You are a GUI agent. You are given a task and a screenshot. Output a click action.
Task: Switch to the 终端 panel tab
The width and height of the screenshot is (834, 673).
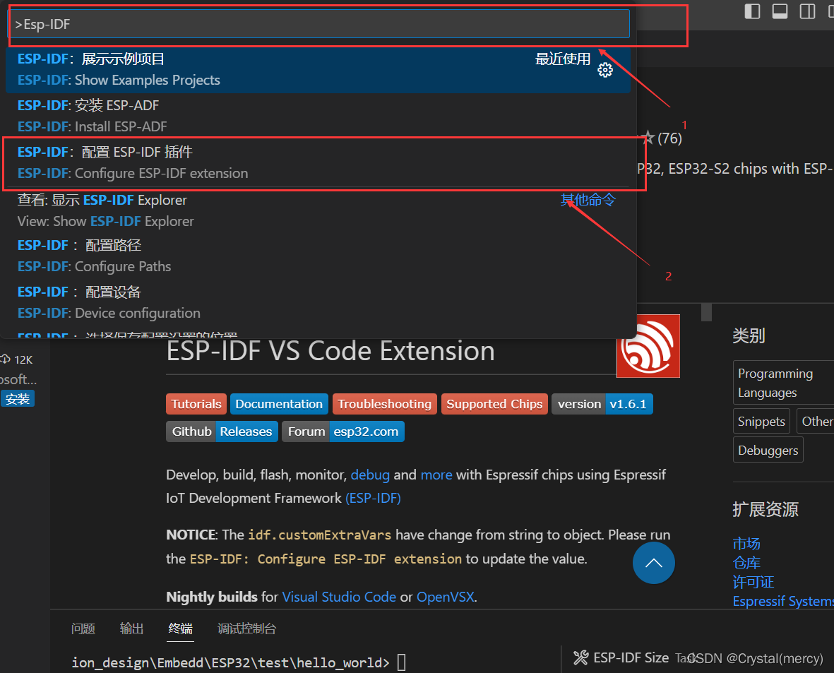coord(180,629)
